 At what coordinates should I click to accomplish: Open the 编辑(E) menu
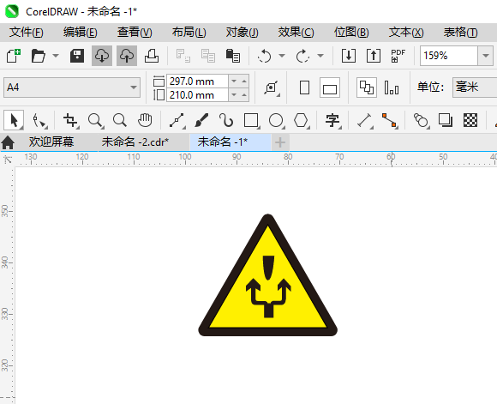coord(81,33)
